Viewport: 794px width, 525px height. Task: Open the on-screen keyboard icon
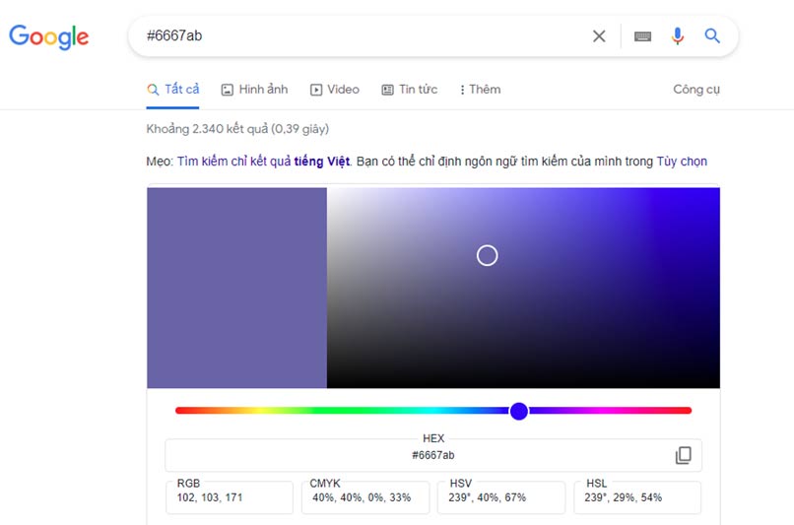coord(642,36)
